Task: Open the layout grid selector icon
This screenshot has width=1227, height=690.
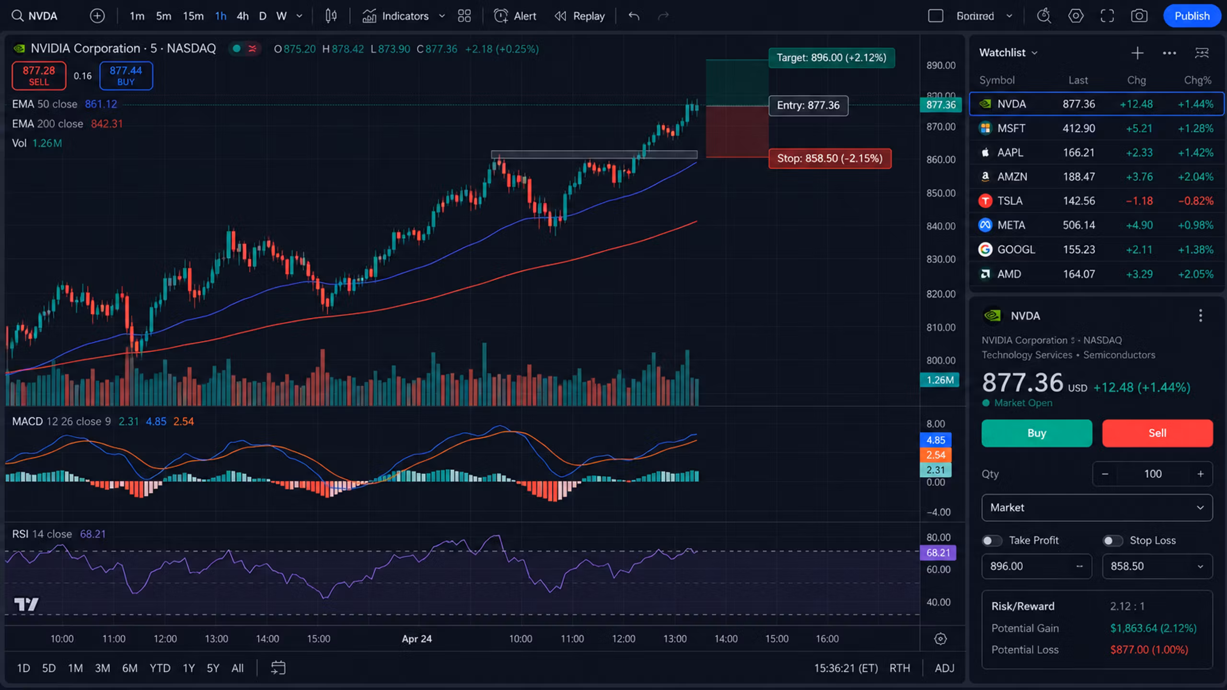Action: [x=464, y=16]
